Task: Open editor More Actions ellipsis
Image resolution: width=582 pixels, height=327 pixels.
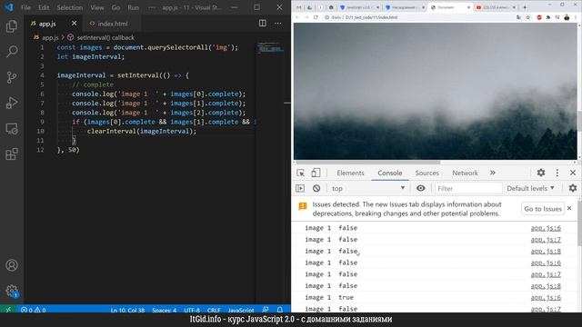Action: [x=278, y=23]
